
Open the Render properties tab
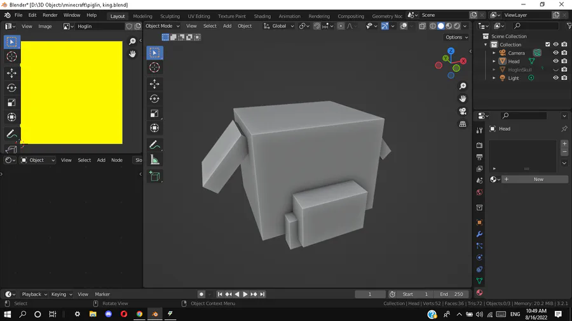coord(479,145)
